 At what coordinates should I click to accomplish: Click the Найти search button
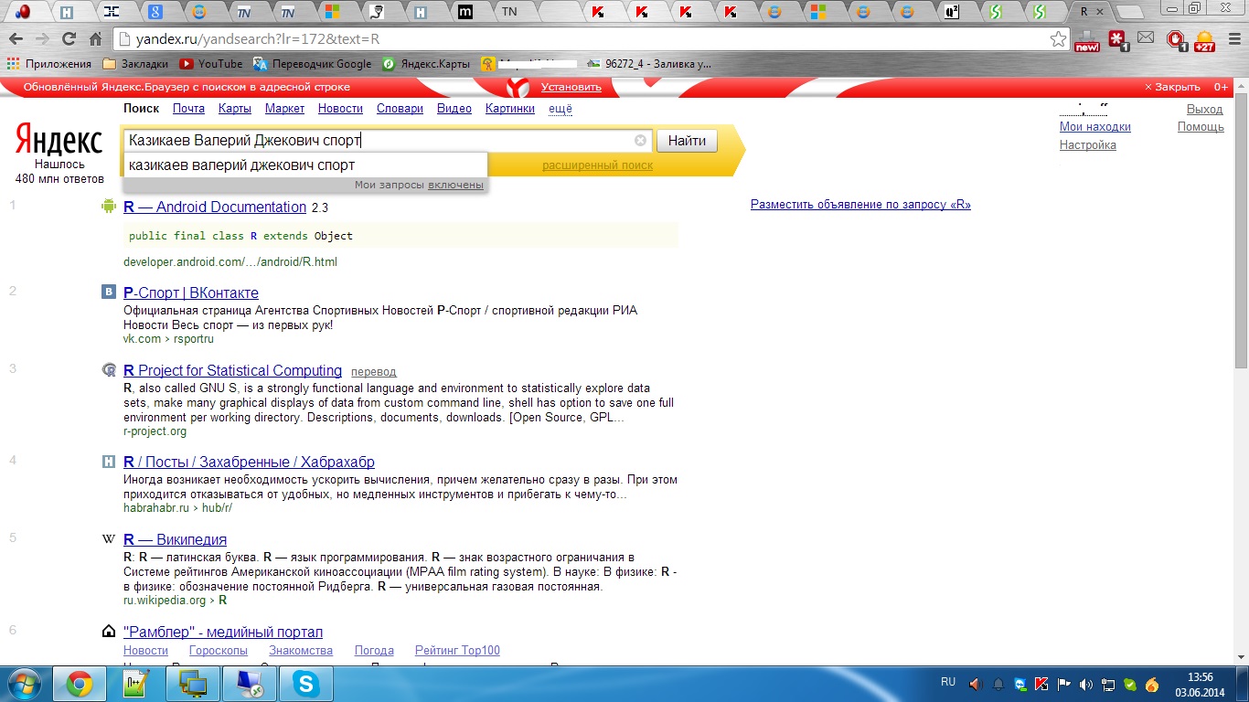tap(687, 141)
